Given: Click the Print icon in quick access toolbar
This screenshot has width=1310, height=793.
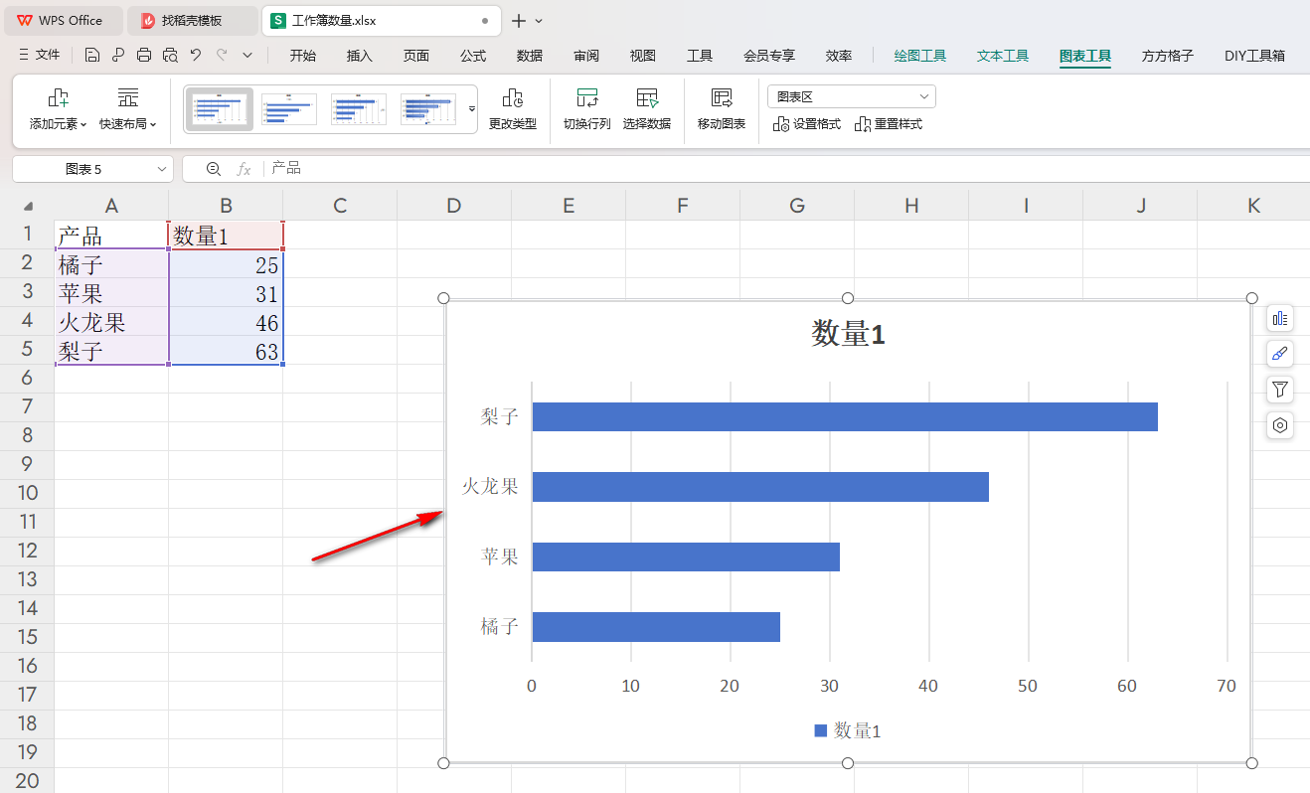Looking at the screenshot, I should pyautogui.click(x=144, y=56).
